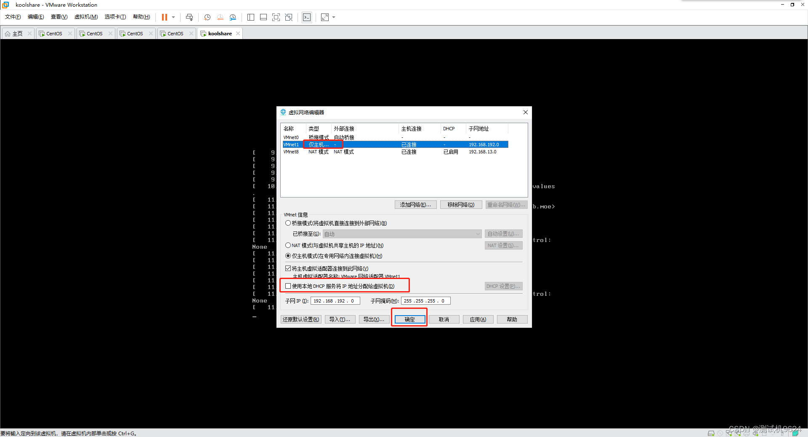Pause the virtual machine with the orange icon

pos(165,17)
